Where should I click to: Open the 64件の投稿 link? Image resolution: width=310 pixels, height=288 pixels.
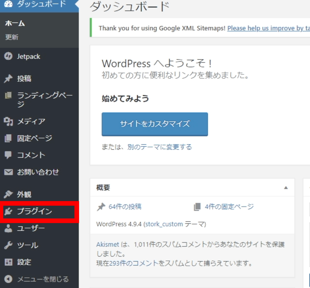click(x=125, y=207)
